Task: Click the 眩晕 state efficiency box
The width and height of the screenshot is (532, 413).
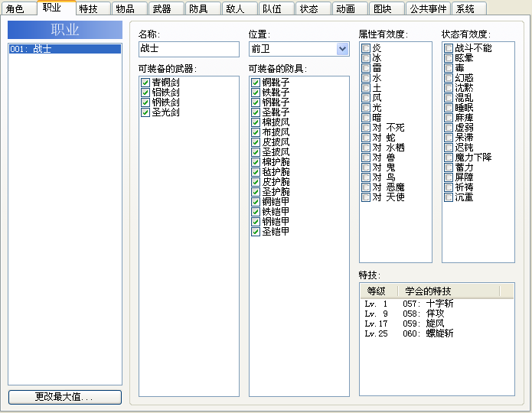Action: coord(449,58)
